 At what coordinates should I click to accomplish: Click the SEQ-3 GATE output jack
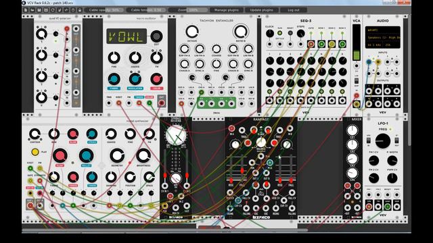pos(311,44)
